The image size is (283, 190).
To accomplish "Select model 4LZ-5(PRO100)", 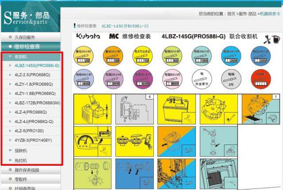I will coord(29,131).
